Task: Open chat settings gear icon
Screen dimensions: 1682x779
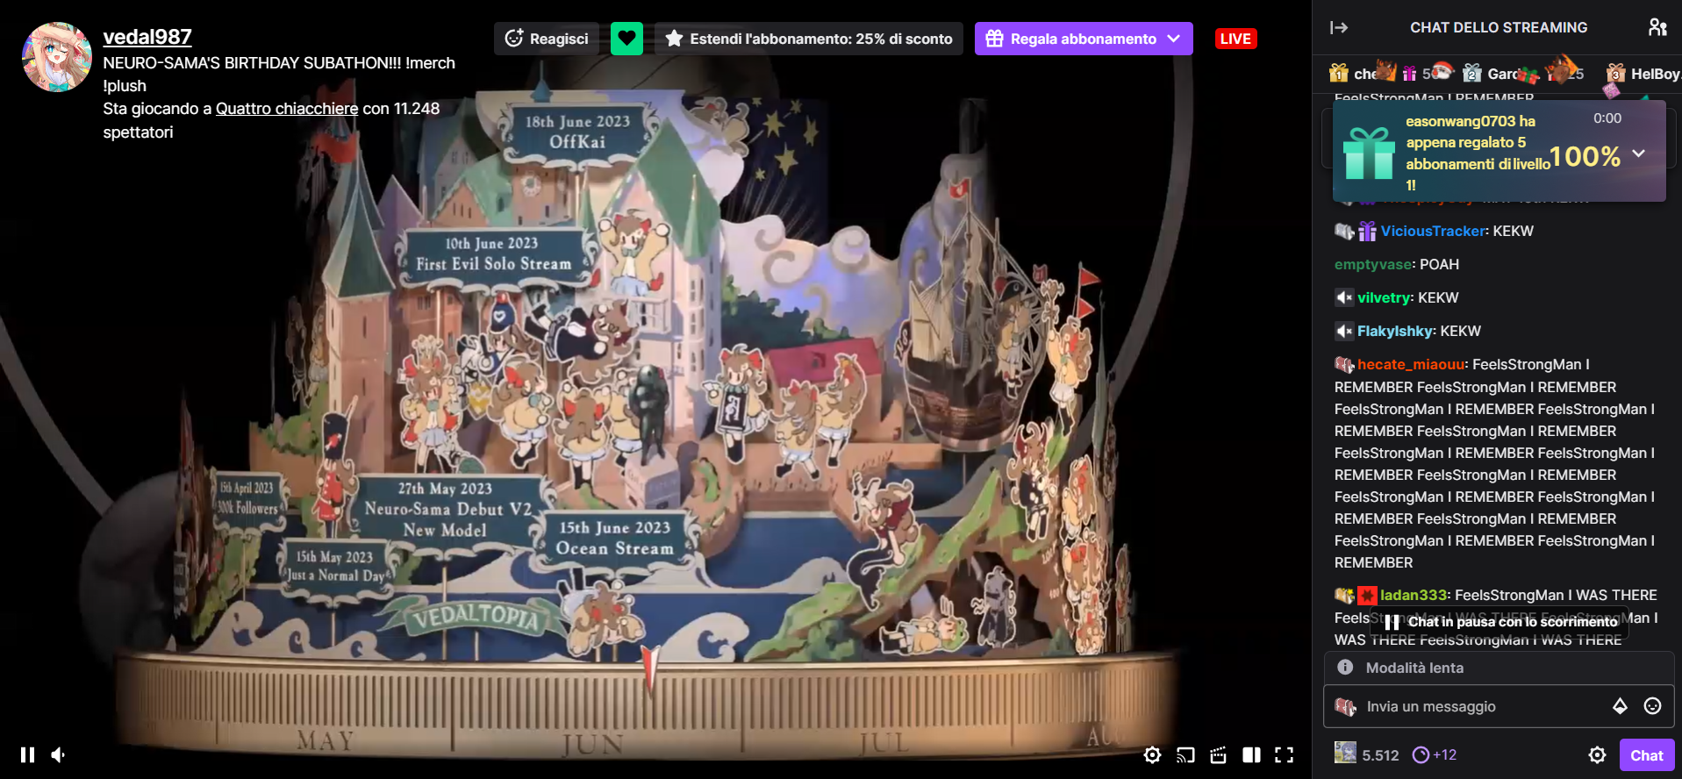Action: point(1597,754)
